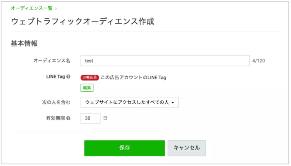The image size is (291, 166).
Task: Click the 日 unit label beside 30
Action: [105, 118]
